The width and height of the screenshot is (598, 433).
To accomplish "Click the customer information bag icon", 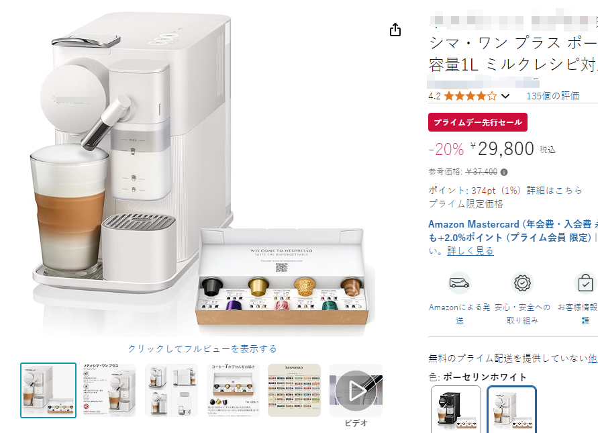I will pos(585,283).
